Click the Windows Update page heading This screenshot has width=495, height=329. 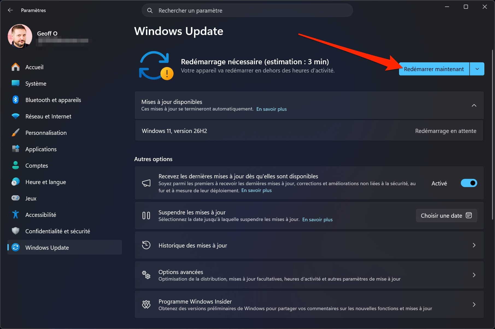[179, 31]
